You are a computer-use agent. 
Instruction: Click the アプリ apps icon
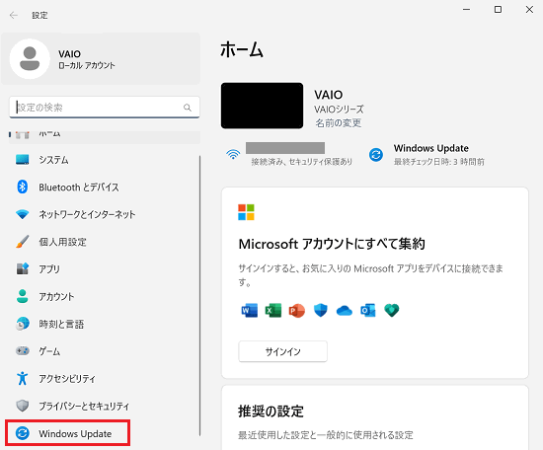pyautogui.click(x=23, y=269)
